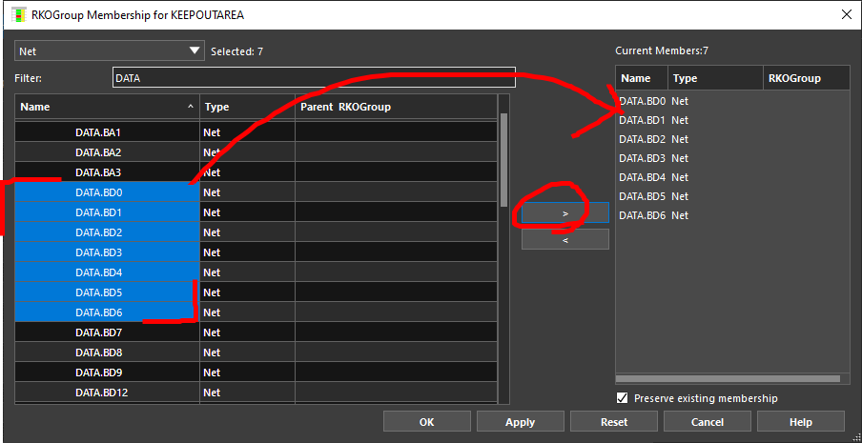This screenshot has height=443, width=862.
Task: Open the Help button
Action: pyautogui.click(x=800, y=422)
